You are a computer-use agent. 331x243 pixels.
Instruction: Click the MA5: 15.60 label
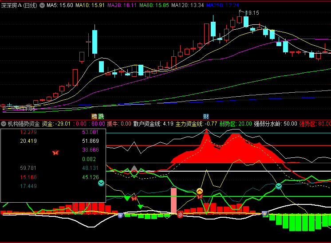click(60, 5)
